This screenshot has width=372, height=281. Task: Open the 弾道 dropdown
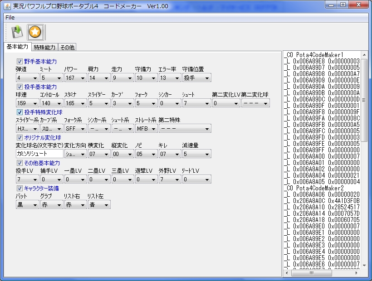pos(27,78)
